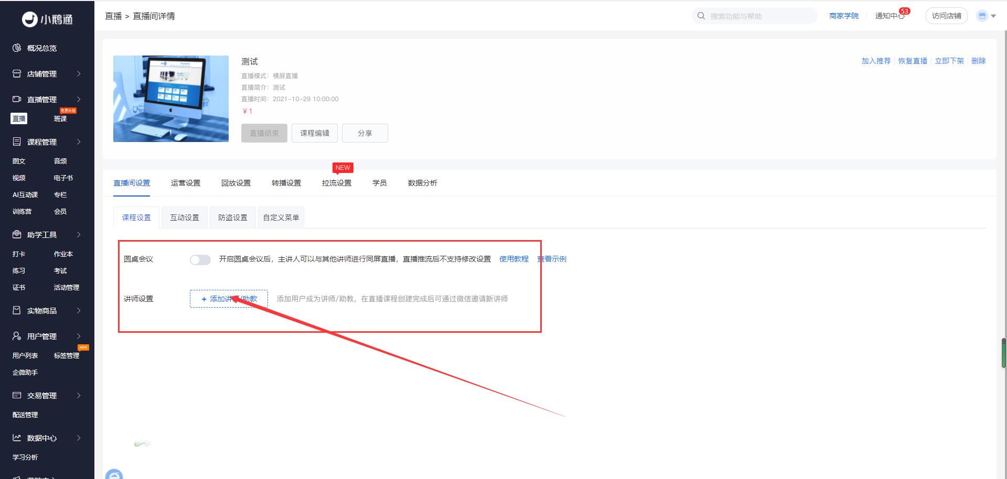
Task: Open the 互动设置 sub-tab
Action: (185, 217)
